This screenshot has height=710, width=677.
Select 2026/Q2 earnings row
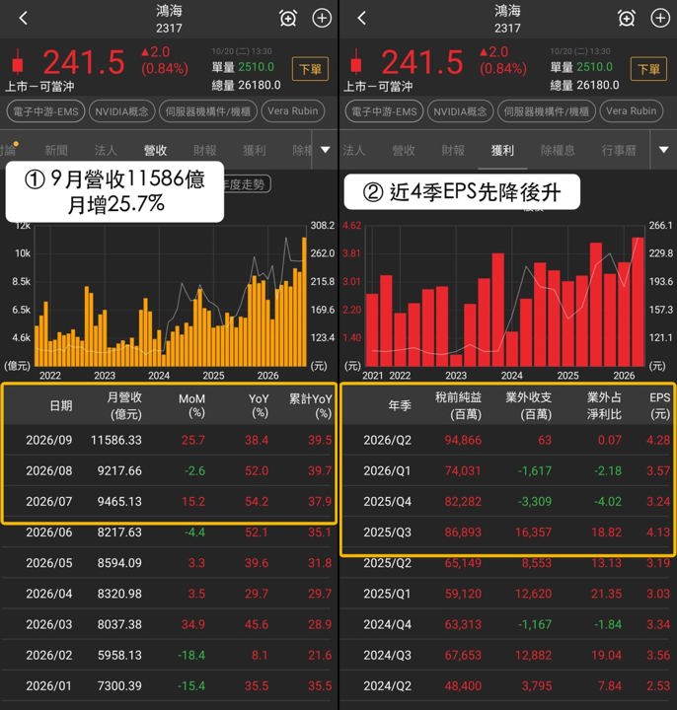tap(508, 440)
